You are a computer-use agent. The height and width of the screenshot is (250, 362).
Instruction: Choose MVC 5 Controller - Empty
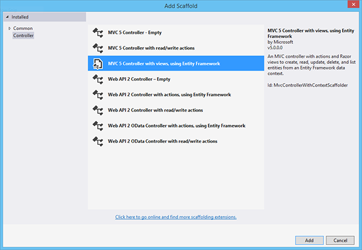click(x=176, y=33)
